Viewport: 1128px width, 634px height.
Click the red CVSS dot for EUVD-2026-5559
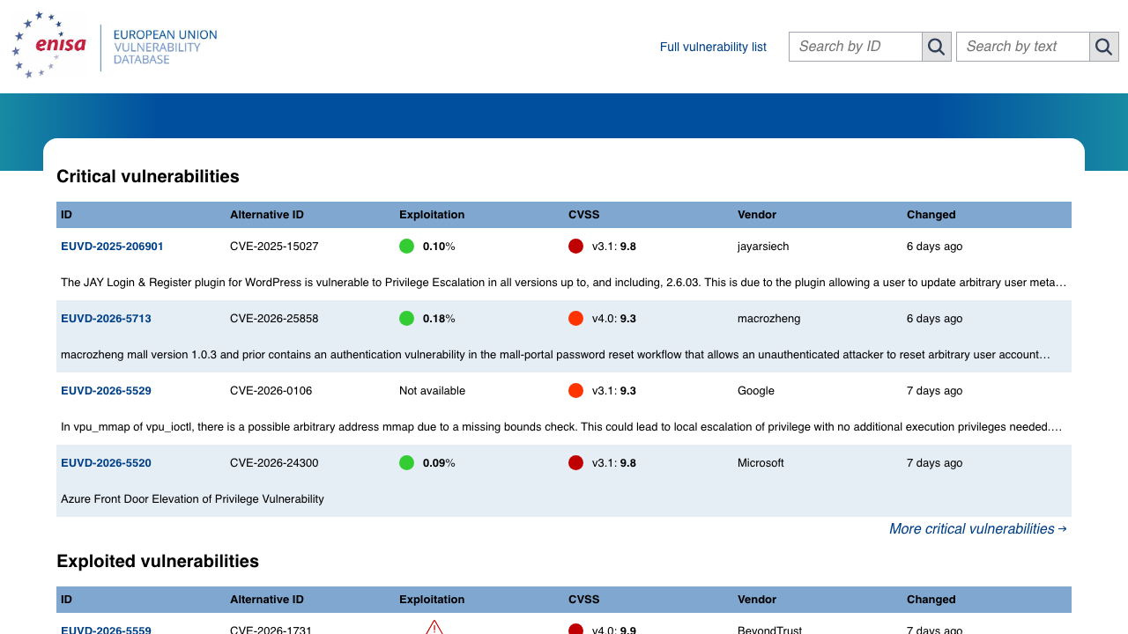click(575, 630)
